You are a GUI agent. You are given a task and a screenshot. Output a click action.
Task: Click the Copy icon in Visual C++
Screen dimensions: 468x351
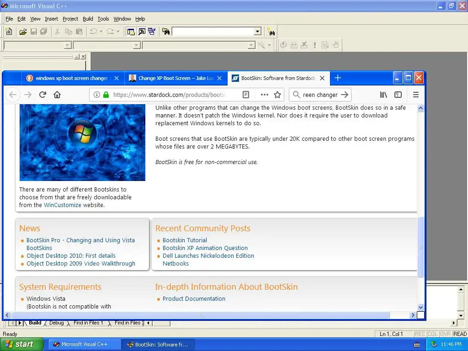click(69, 32)
